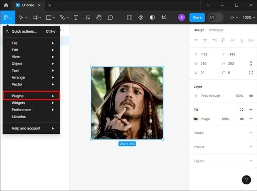257x191 pixels.
Task: Open Fill styles four-dot icon
Action: click(x=242, y=110)
